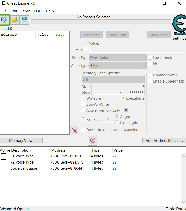Check Enable Speedhack
The image size is (186, 211).
(x=150, y=81)
